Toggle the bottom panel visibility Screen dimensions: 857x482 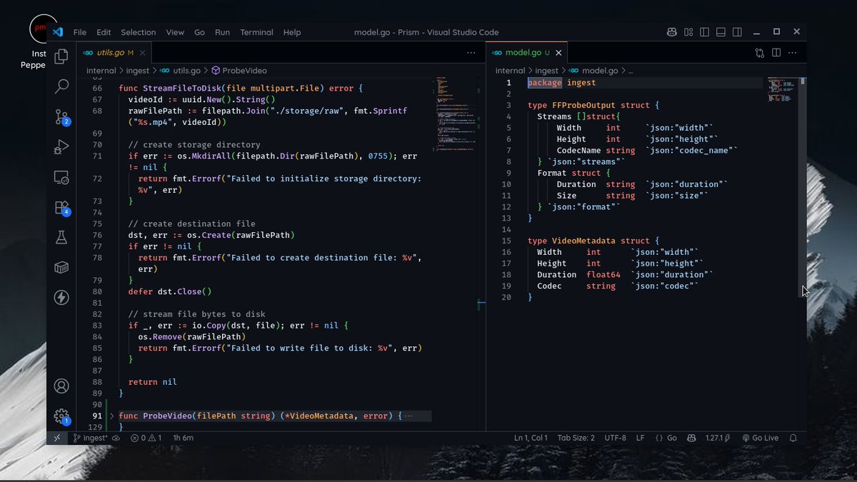point(721,32)
